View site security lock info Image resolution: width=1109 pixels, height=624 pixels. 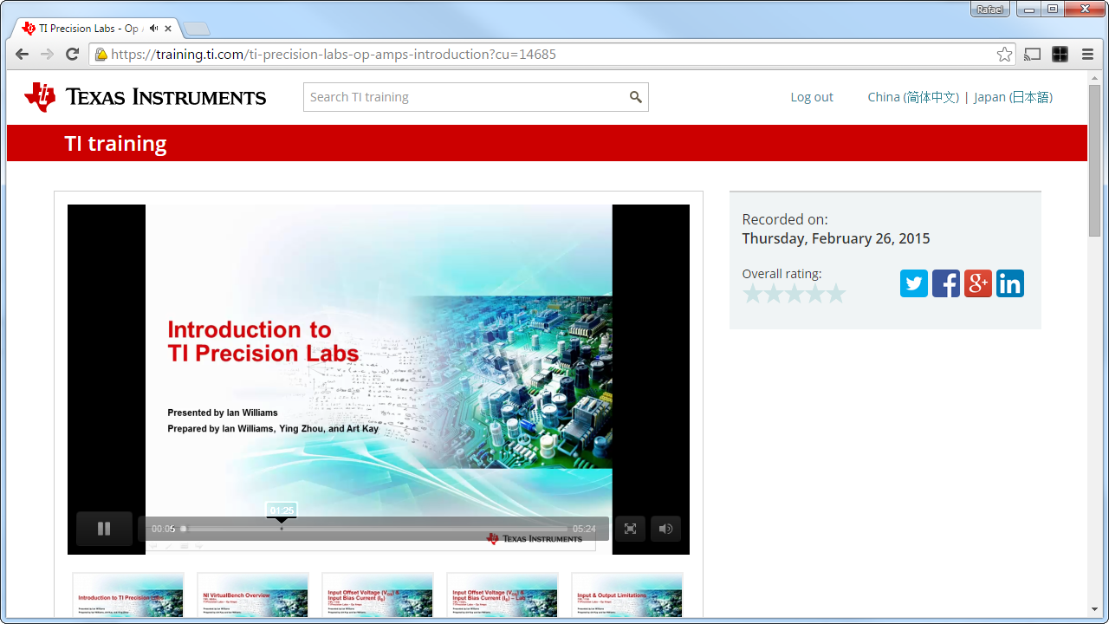tap(101, 55)
